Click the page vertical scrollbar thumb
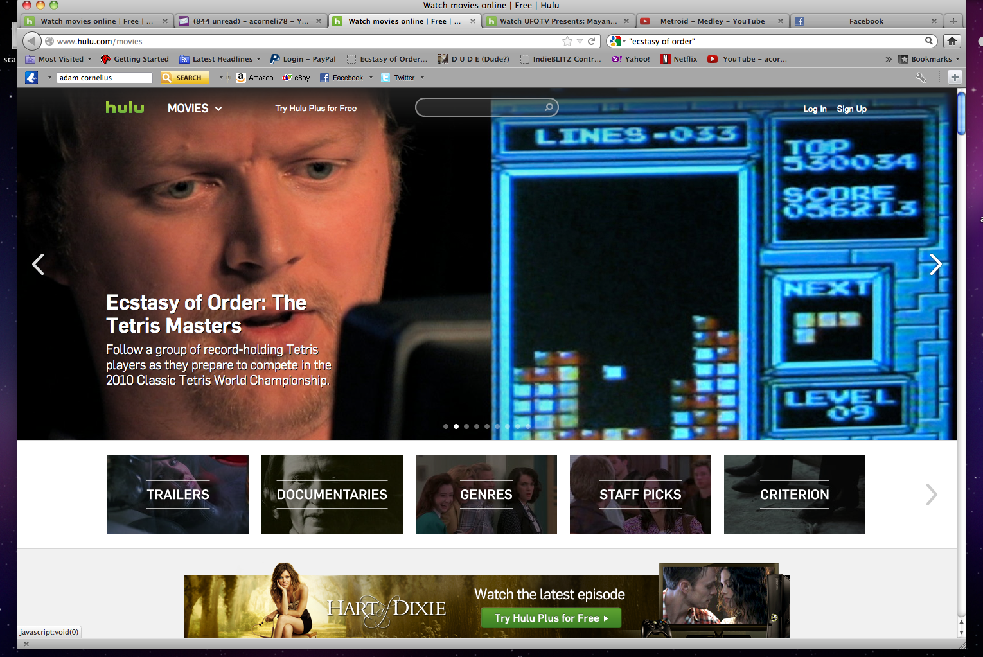Screen dimensions: 983x657 click(x=961, y=114)
